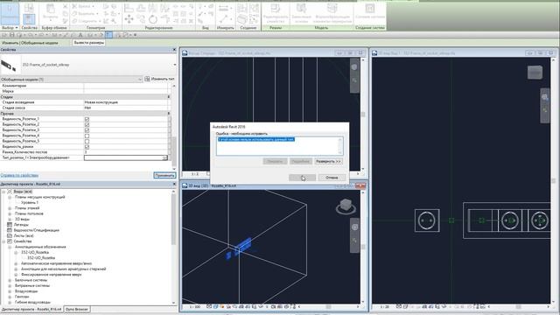Image resolution: width=560 pixels, height=315 pixels.
Task: Close the Properties palette
Action: tap(174, 50)
